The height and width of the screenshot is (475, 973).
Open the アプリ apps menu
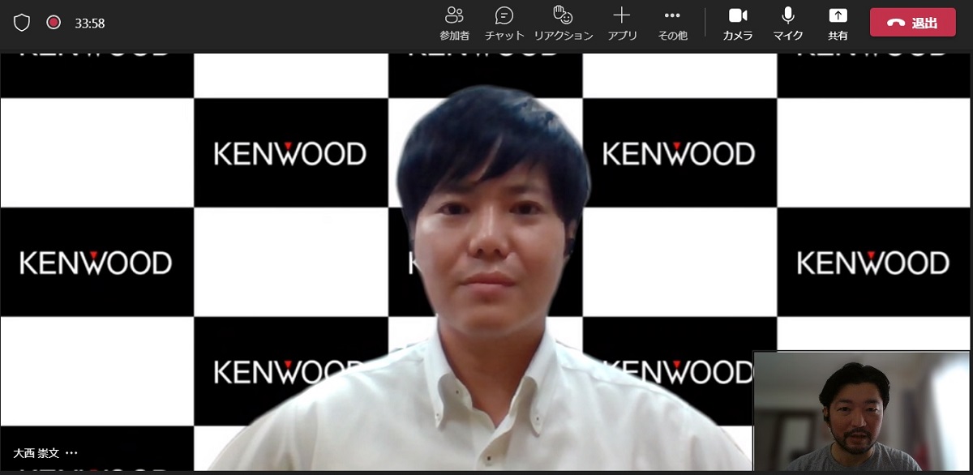point(622,24)
